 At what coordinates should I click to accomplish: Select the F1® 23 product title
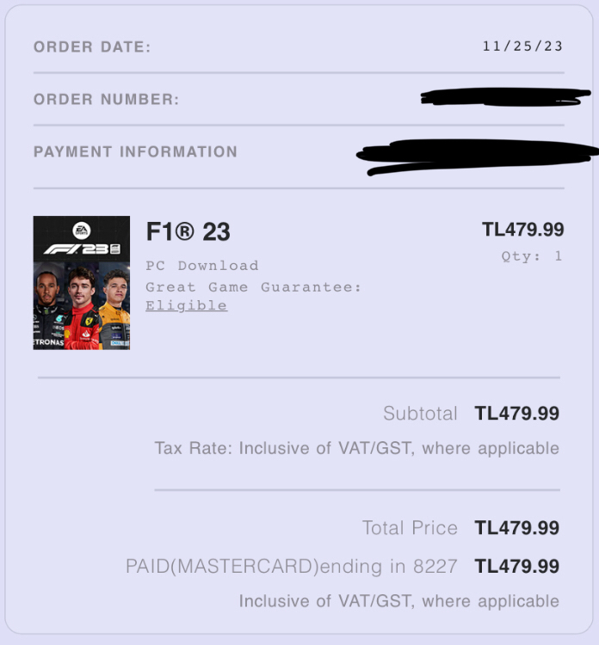pos(188,232)
